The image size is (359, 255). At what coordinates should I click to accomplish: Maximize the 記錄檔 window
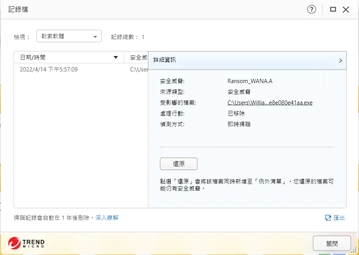tap(333, 9)
